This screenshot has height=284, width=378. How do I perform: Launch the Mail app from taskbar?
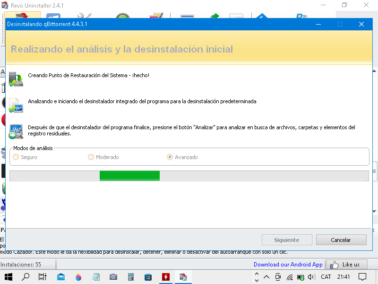(x=61, y=277)
